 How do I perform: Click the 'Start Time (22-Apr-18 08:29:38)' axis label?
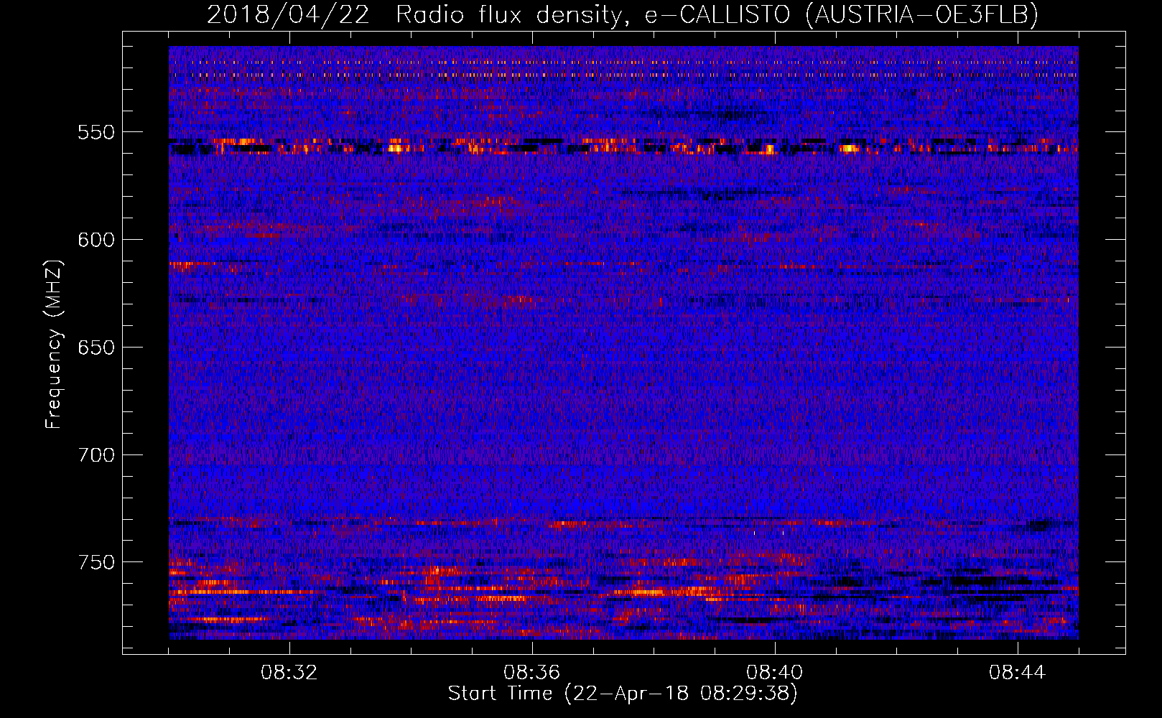[x=623, y=694]
